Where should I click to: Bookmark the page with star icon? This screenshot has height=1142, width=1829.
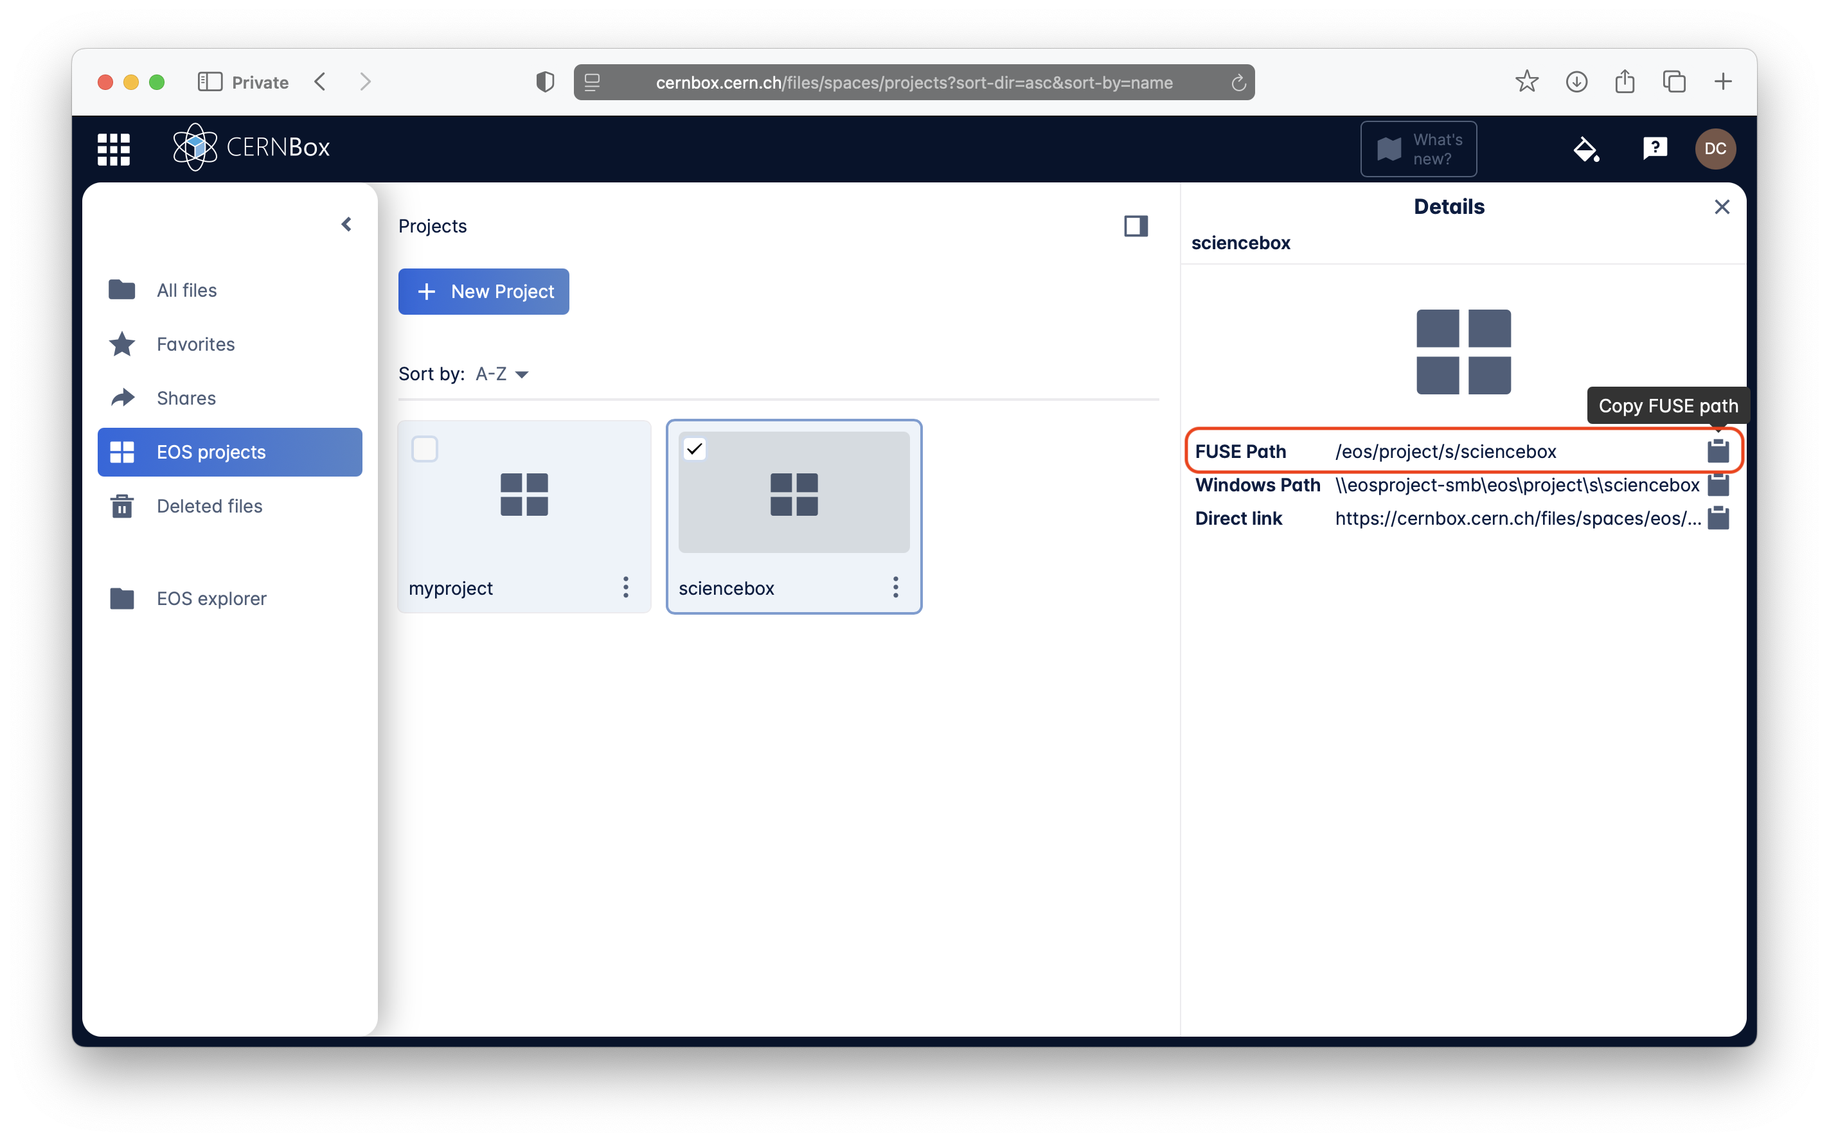(1526, 82)
